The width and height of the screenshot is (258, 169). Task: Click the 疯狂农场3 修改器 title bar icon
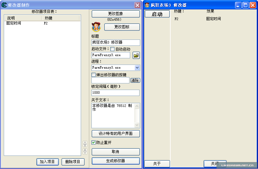click(x=147, y=5)
